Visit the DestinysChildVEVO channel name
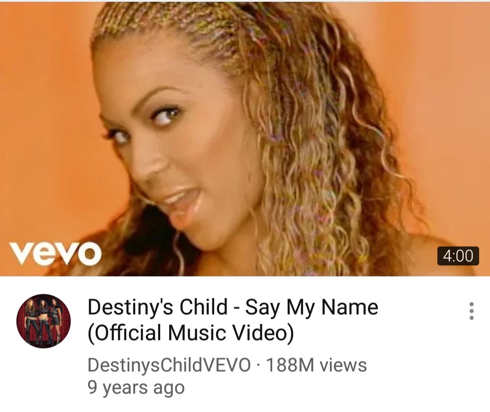 [169, 364]
